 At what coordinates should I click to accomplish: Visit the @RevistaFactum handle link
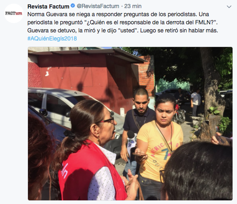click(98, 6)
